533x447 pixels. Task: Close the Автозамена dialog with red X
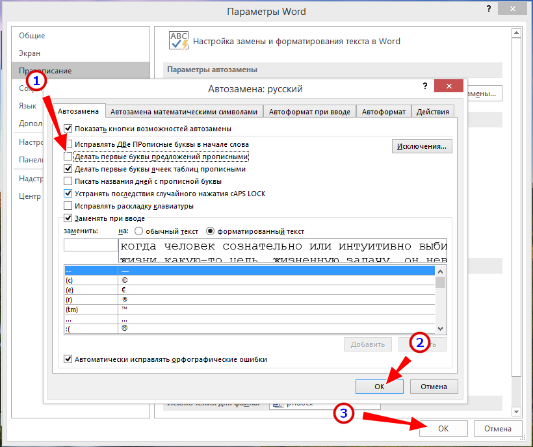point(449,88)
